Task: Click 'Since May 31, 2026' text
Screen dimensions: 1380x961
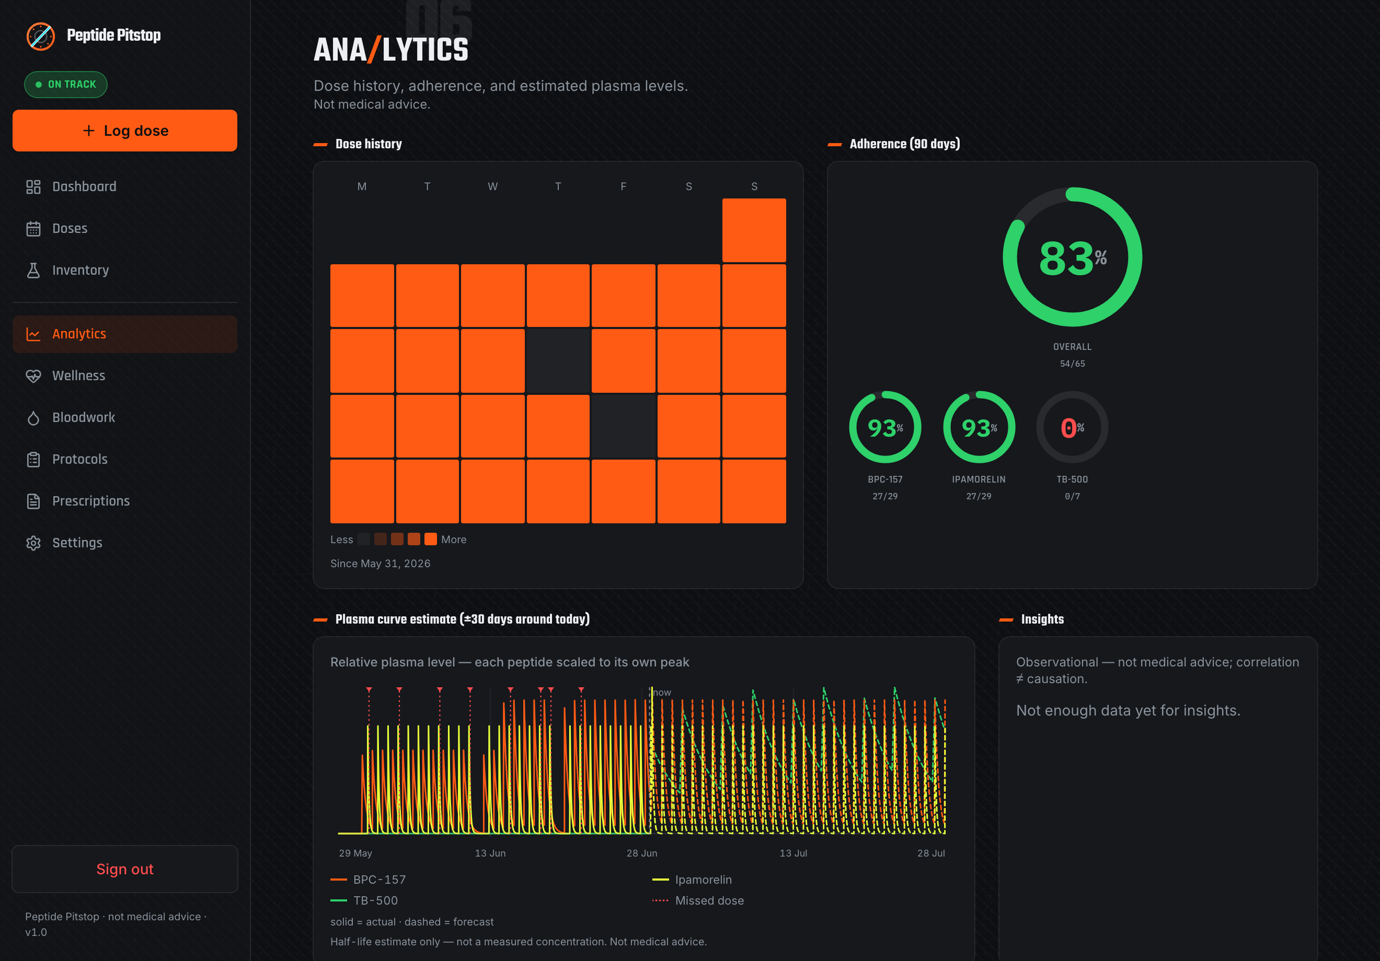Action: [381, 564]
